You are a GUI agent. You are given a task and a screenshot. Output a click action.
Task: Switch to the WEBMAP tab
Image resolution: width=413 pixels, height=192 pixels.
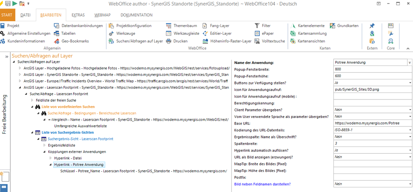point(102,15)
